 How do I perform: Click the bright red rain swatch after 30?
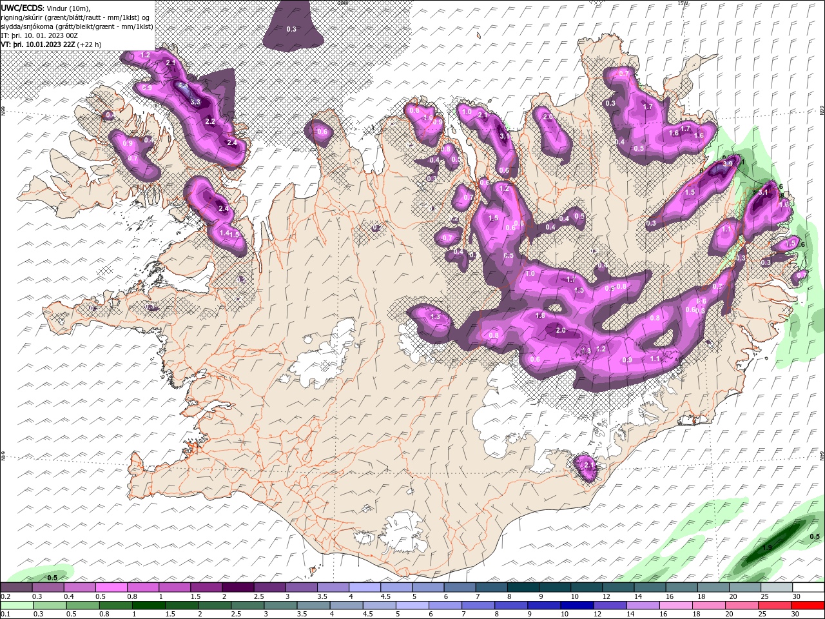(808, 605)
